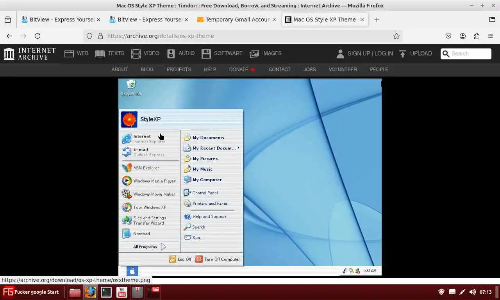Click the site security padlock icon

(100, 36)
